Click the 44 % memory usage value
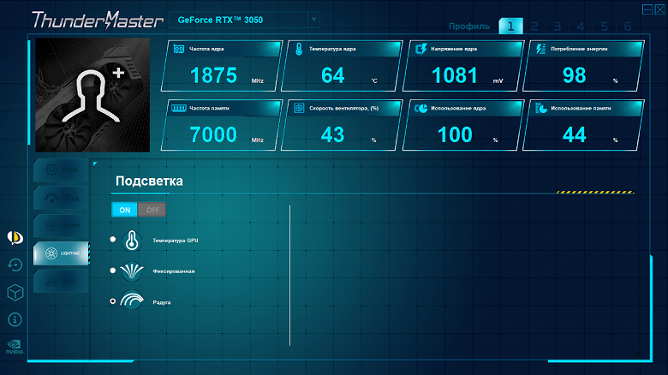The width and height of the screenshot is (668, 375). click(x=575, y=134)
